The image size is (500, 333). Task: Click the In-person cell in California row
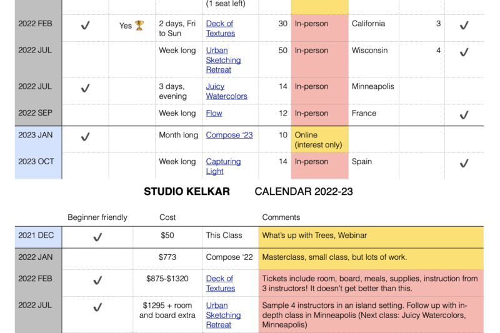point(319,28)
